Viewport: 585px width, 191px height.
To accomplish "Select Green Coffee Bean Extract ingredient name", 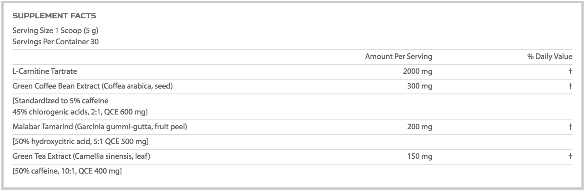I will point(92,86).
